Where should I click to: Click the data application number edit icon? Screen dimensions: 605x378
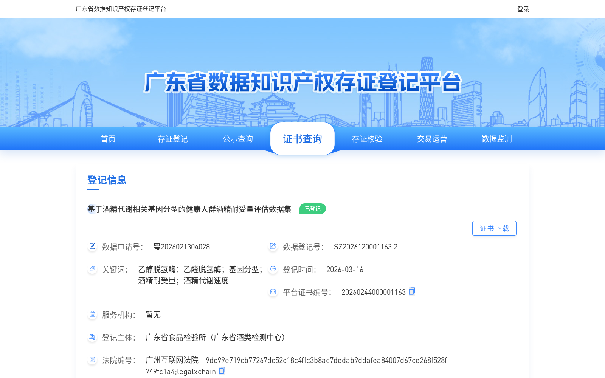pos(92,246)
